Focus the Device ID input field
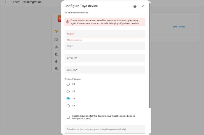204x135 pixels. point(105,58)
